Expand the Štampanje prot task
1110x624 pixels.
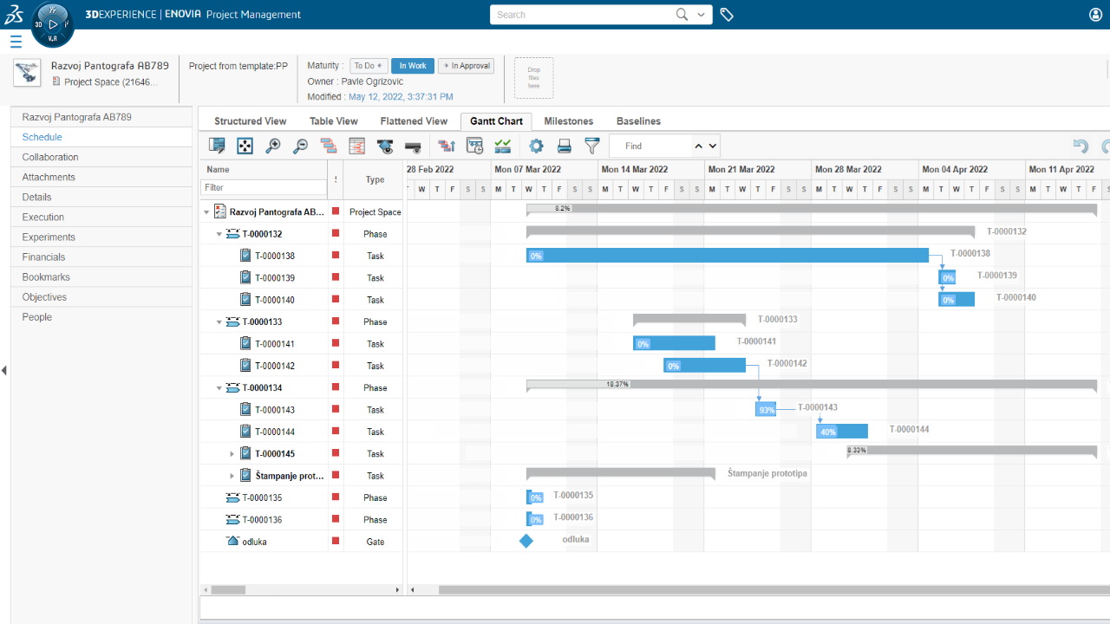232,475
